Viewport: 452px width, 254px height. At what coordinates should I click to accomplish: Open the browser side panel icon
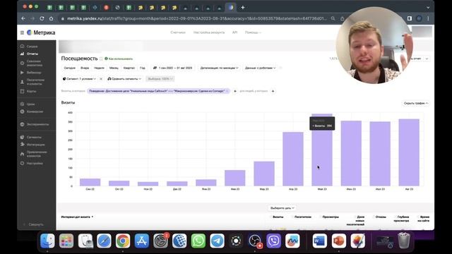410,18
